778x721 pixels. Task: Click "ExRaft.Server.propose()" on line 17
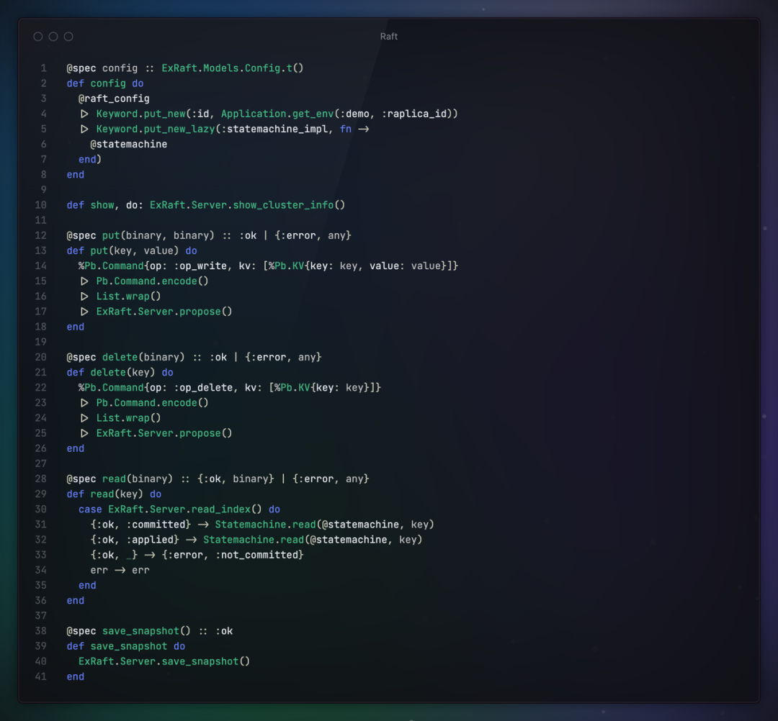coord(164,312)
